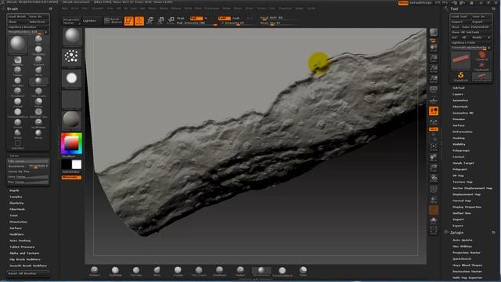The width and height of the screenshot is (501, 282).
Task: Click the Solo icon on right shelf
Action: pyautogui.click(x=434, y=221)
